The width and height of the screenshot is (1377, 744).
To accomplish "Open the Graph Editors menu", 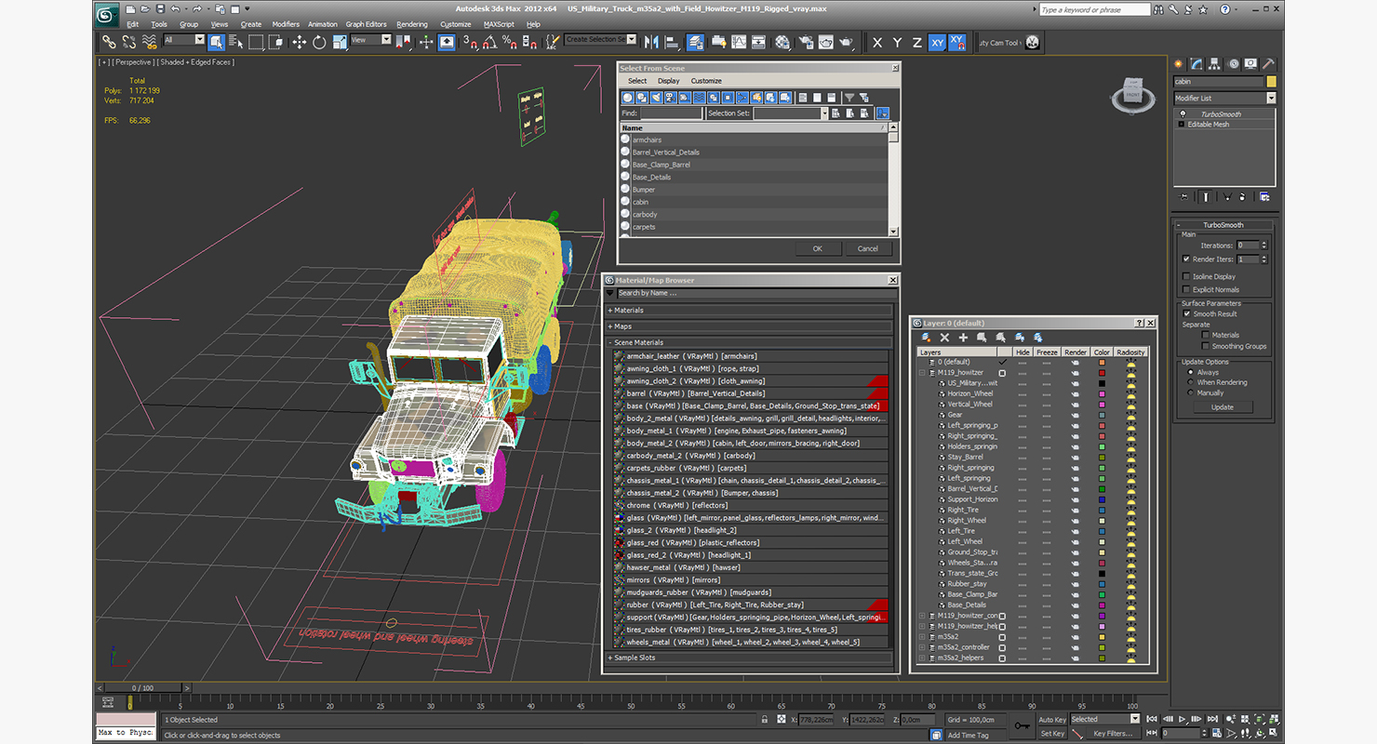I will pos(367,24).
